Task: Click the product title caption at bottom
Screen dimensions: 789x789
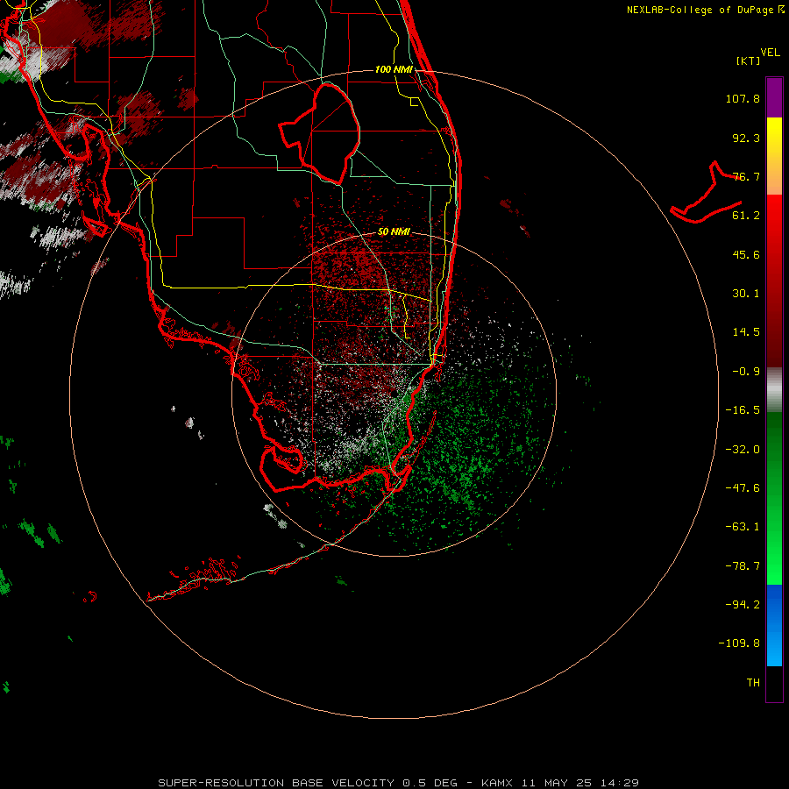Action: pyautogui.click(x=399, y=783)
